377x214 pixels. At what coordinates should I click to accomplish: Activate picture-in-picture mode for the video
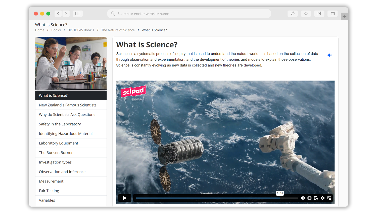pos(329,198)
